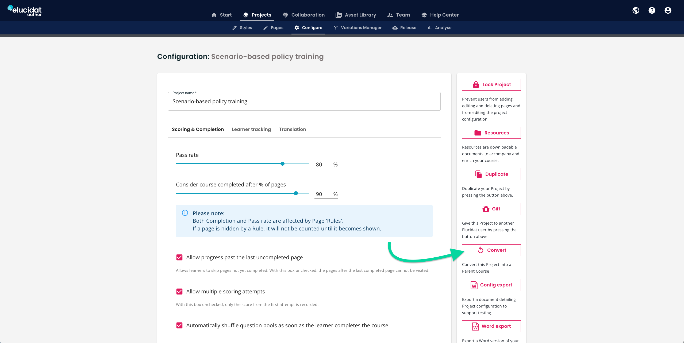Click the Start home icon
The image size is (684, 343).
pos(214,15)
